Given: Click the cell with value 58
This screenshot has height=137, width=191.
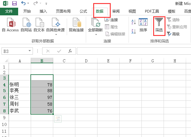Looking at the screenshot, I should click(x=42, y=104).
